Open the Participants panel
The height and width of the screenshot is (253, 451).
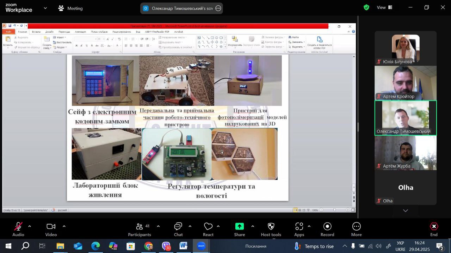click(x=140, y=229)
